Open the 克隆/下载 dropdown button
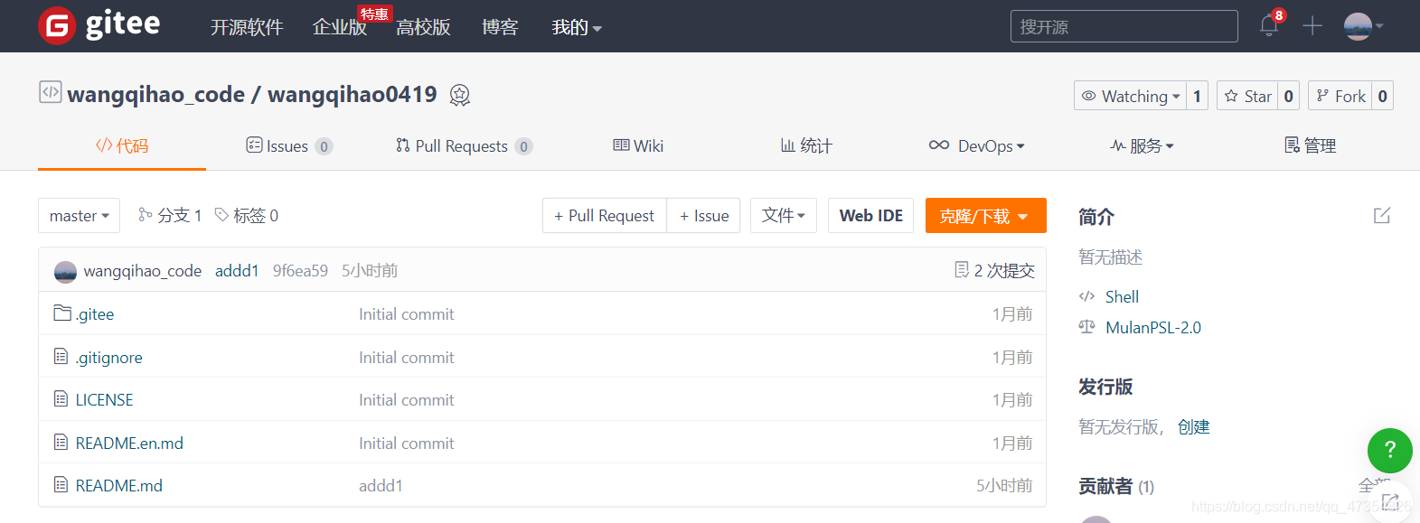 985,216
